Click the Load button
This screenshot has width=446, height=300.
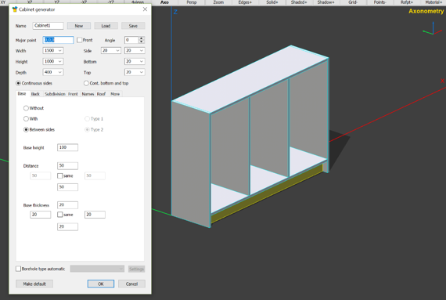[106, 26]
